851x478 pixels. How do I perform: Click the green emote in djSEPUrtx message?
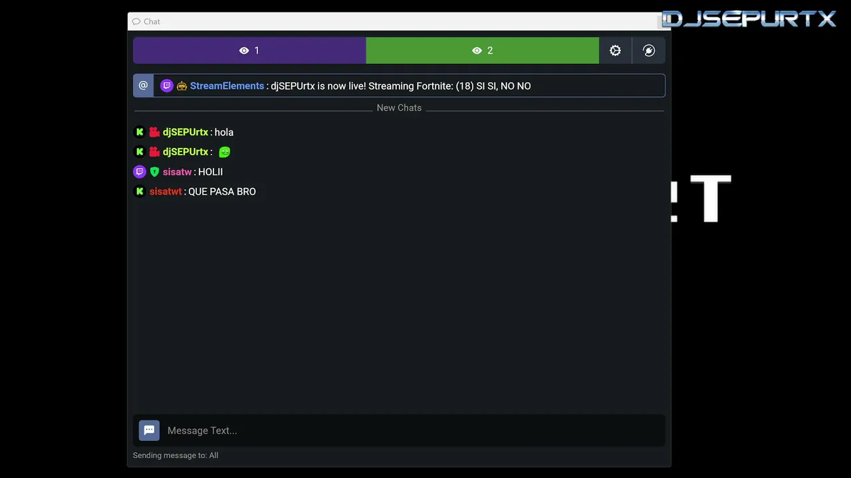pyautogui.click(x=225, y=152)
